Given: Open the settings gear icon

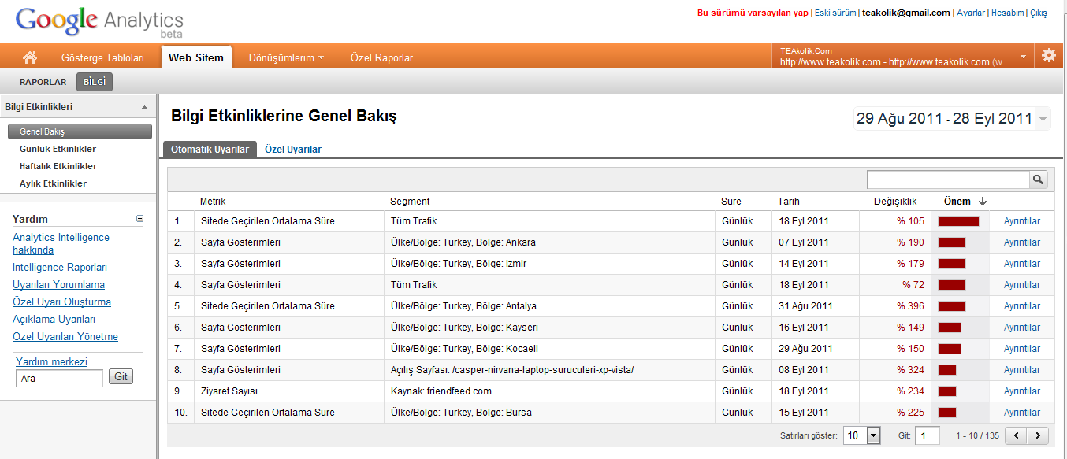Looking at the screenshot, I should [1049, 55].
